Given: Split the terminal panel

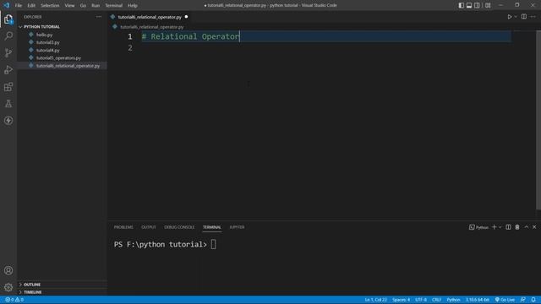Looking at the screenshot, I should pos(508,227).
